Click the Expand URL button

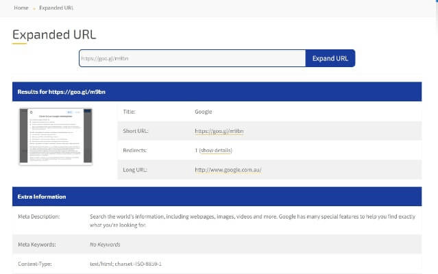[x=330, y=58]
